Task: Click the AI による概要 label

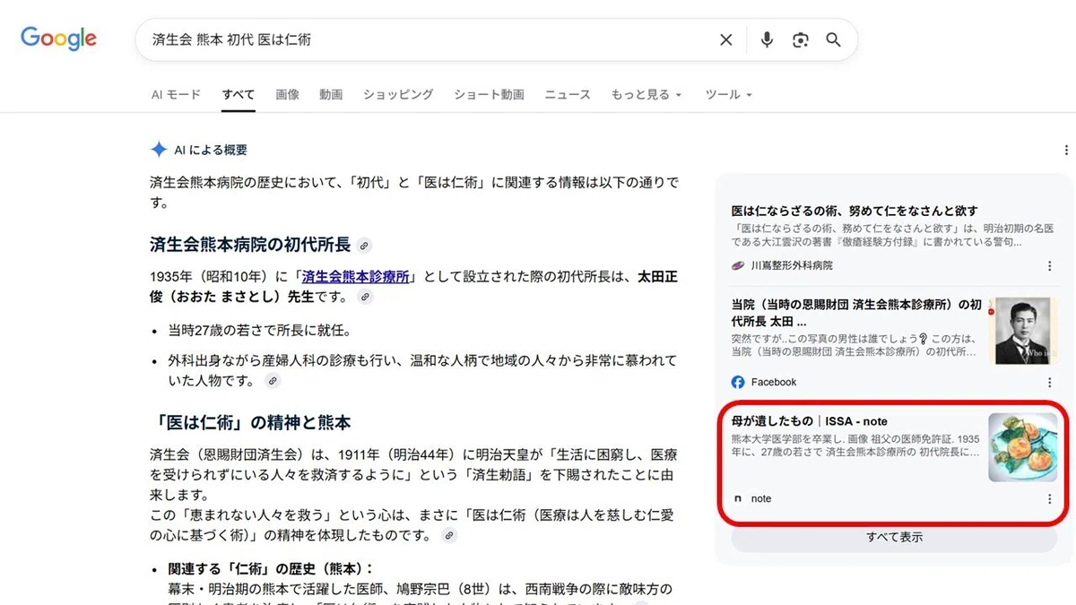Action: coord(211,150)
